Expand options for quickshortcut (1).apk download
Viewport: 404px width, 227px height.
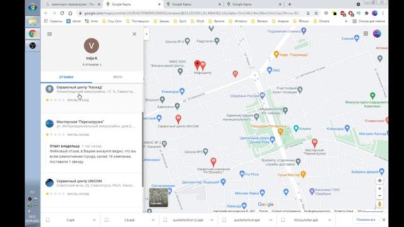[x=211, y=220]
